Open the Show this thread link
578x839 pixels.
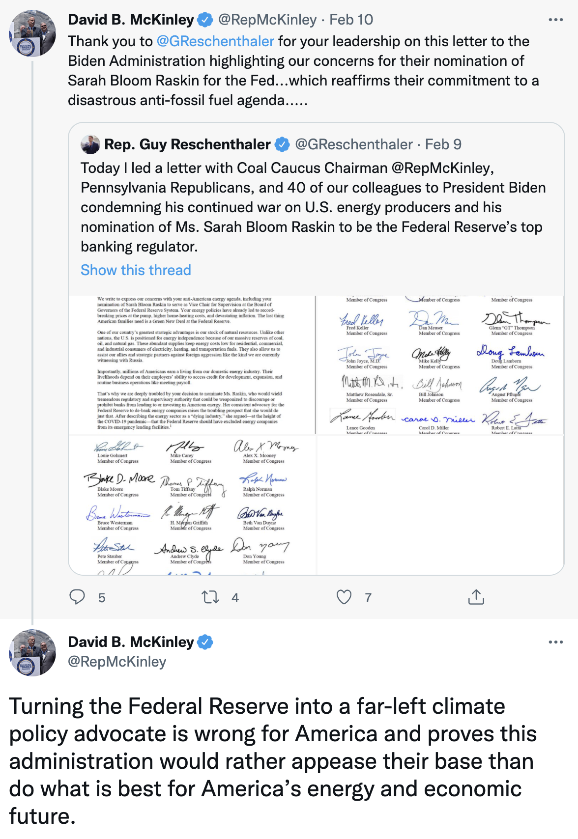point(136,270)
